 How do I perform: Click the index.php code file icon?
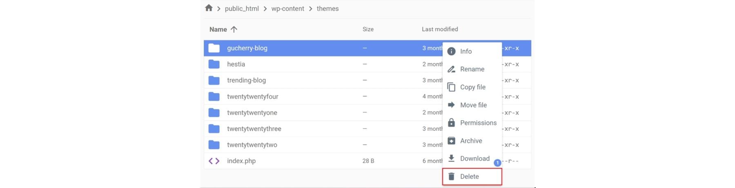[214, 161]
